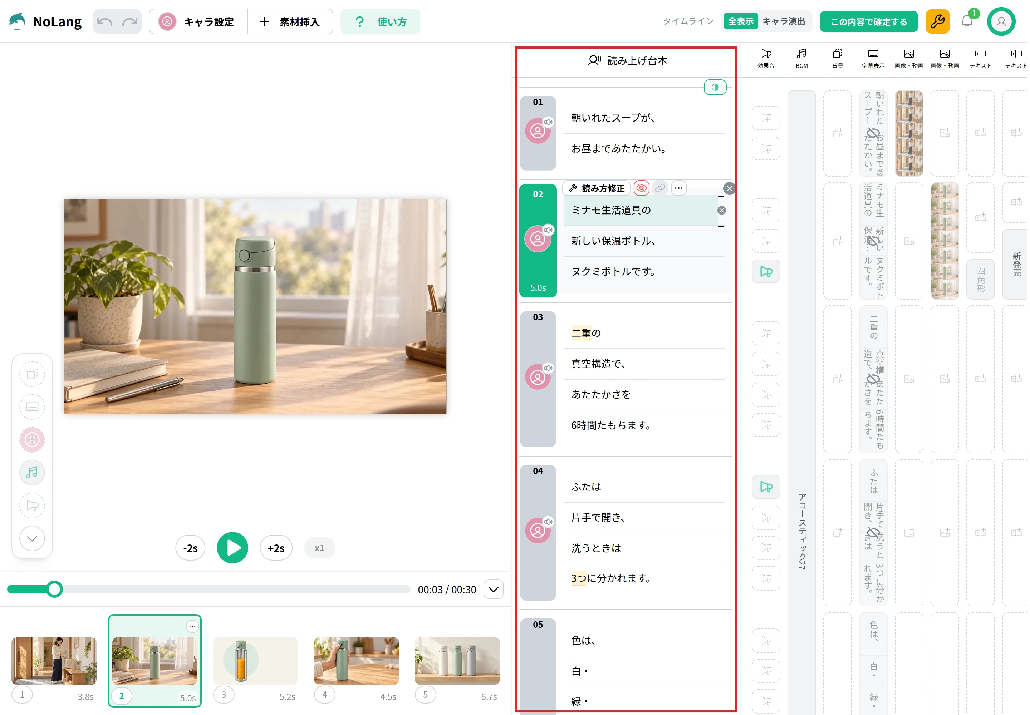Image resolution: width=1030 pixels, height=715 pixels.
Task: Change the x1 playback speed
Action: (x=319, y=548)
